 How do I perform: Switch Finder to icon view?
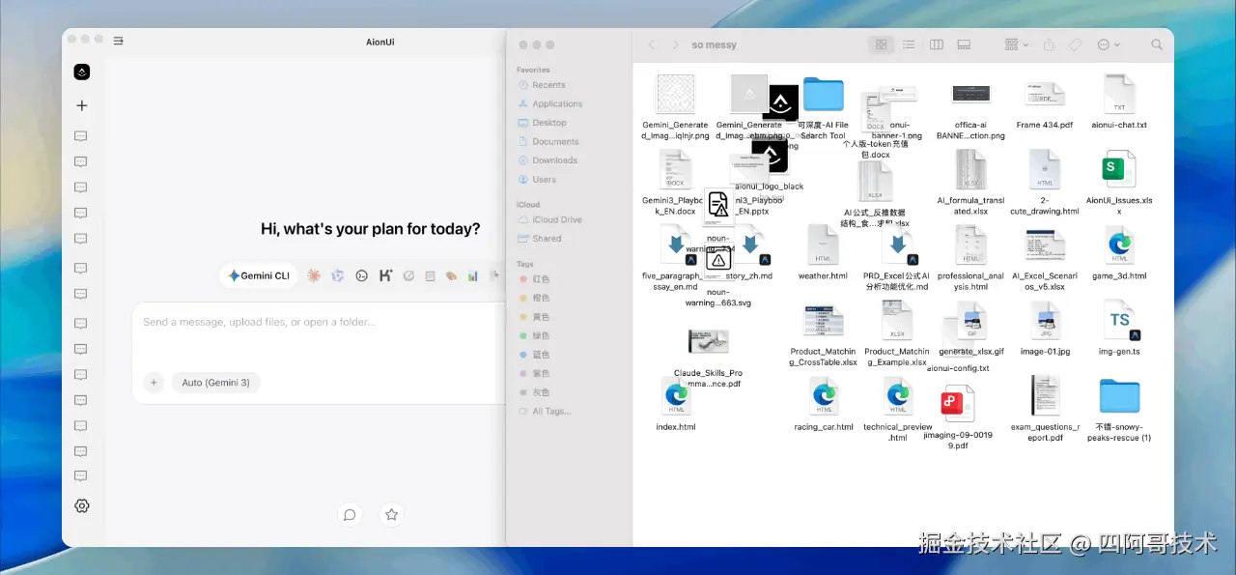tap(881, 44)
